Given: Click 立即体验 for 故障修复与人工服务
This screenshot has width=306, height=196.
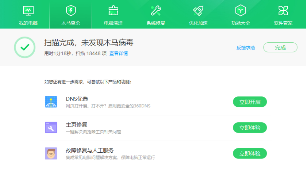Looking at the screenshot, I should (250, 154).
